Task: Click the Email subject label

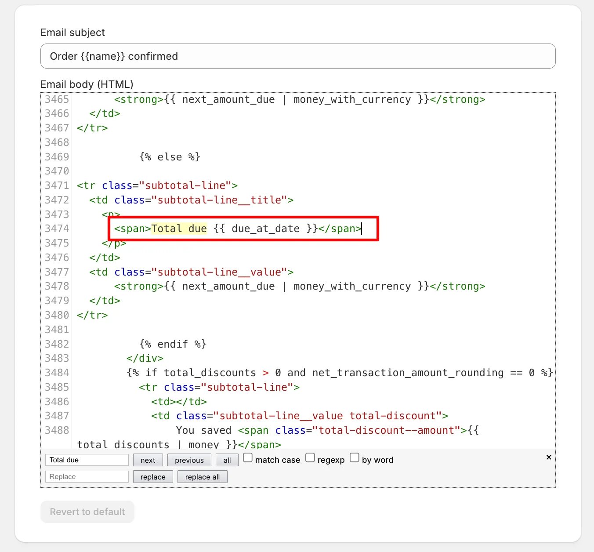Action: point(72,33)
